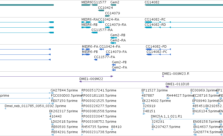Screen dimensions: 223x136
Task: Select the EP11527.3prime EST
Action: 143,93
